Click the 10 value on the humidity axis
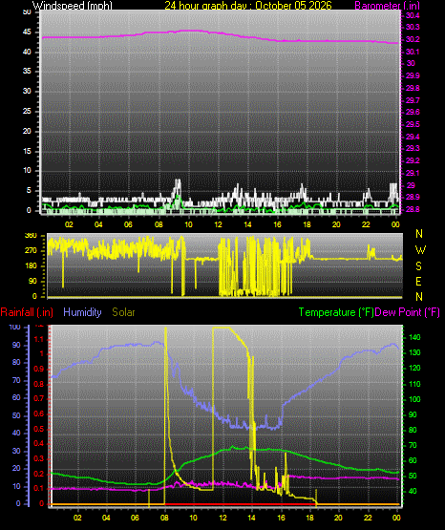Viewport: 445px width, 530px height. click(x=16, y=486)
